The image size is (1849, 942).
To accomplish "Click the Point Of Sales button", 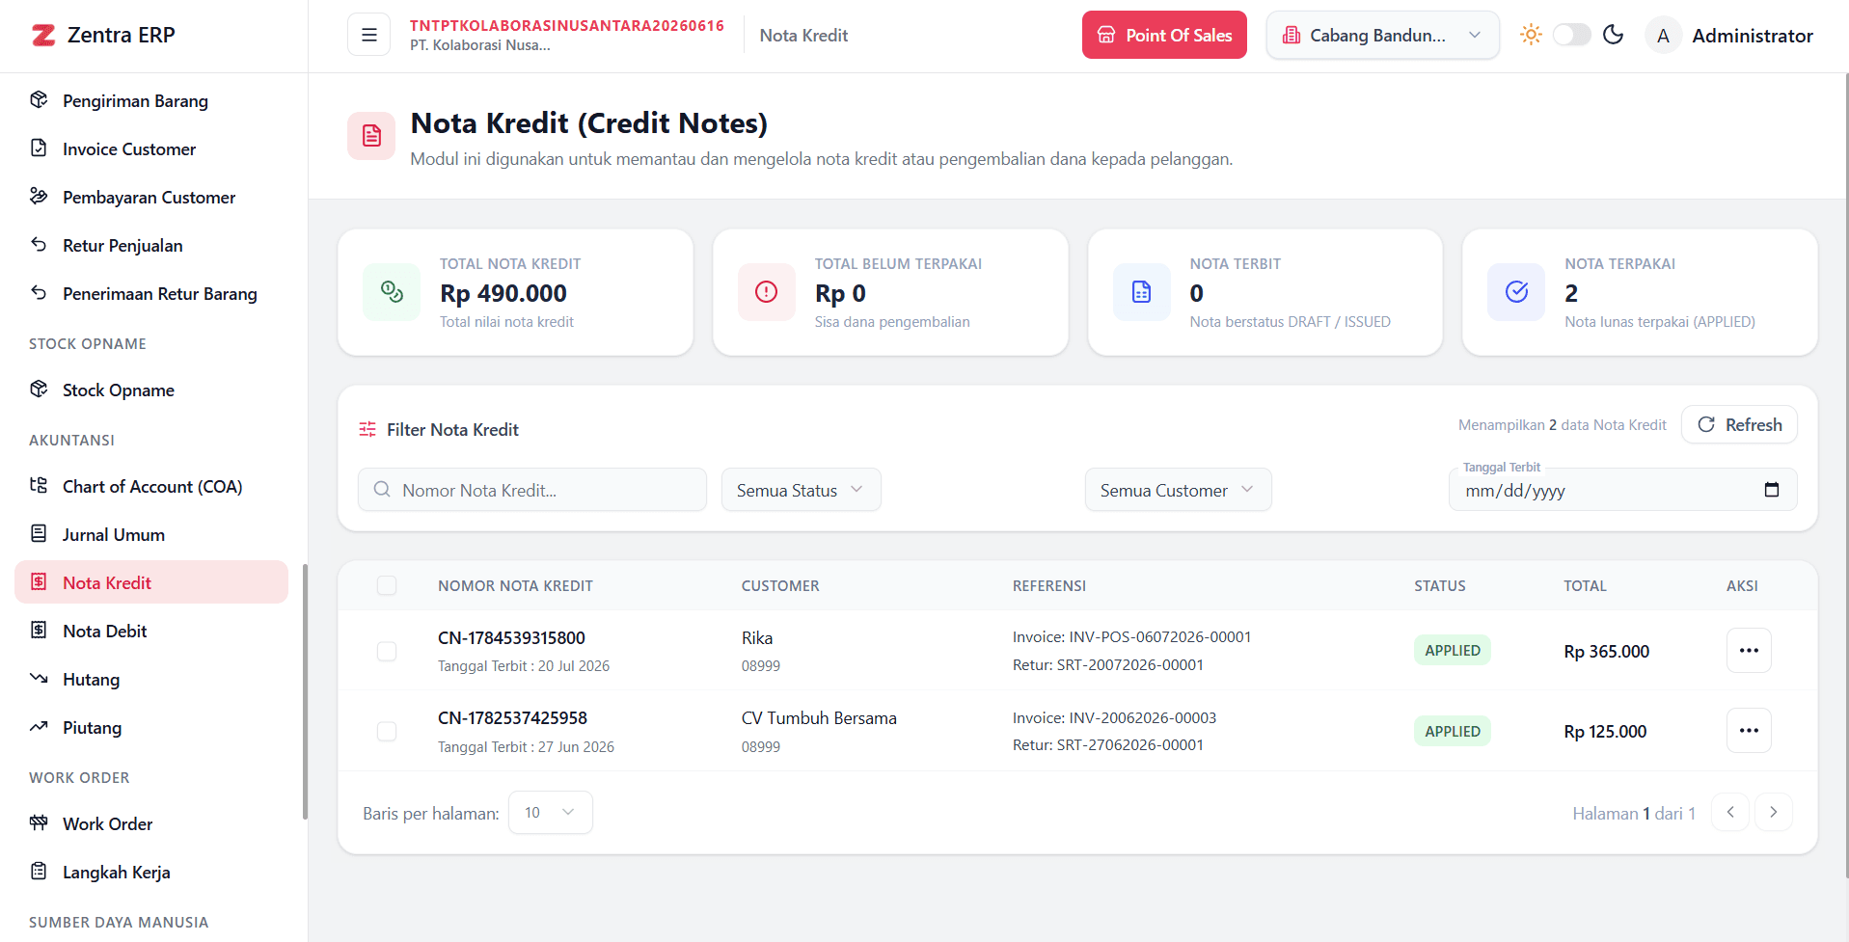I will 1164,35.
